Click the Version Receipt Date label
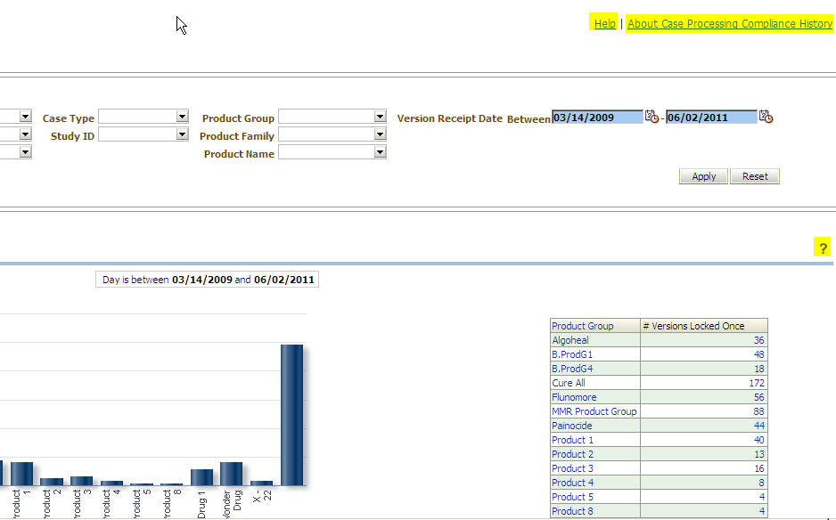The image size is (836, 520). pos(449,118)
